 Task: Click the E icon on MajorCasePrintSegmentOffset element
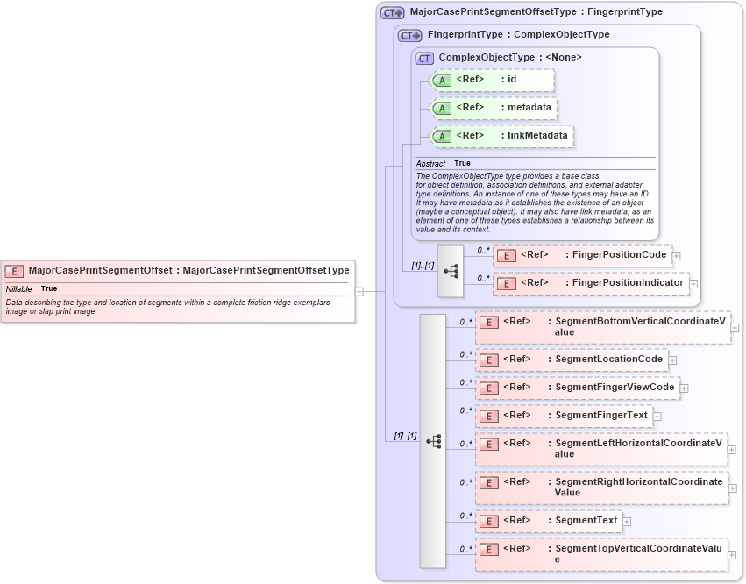(13, 269)
